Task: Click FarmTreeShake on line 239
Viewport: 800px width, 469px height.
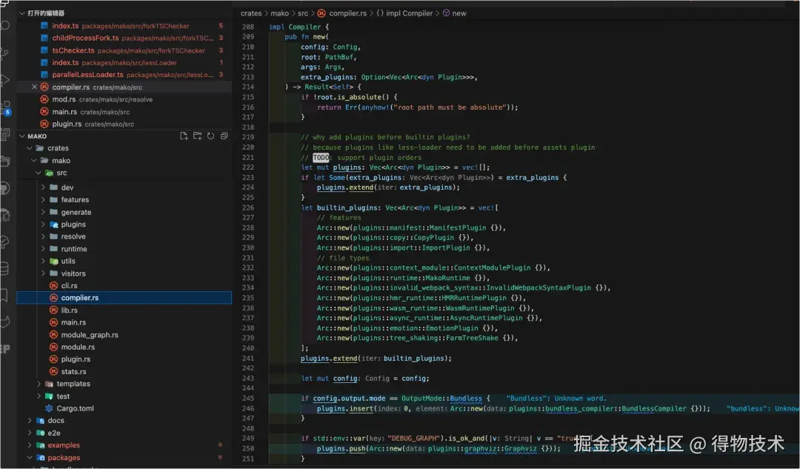Action: [x=472, y=339]
